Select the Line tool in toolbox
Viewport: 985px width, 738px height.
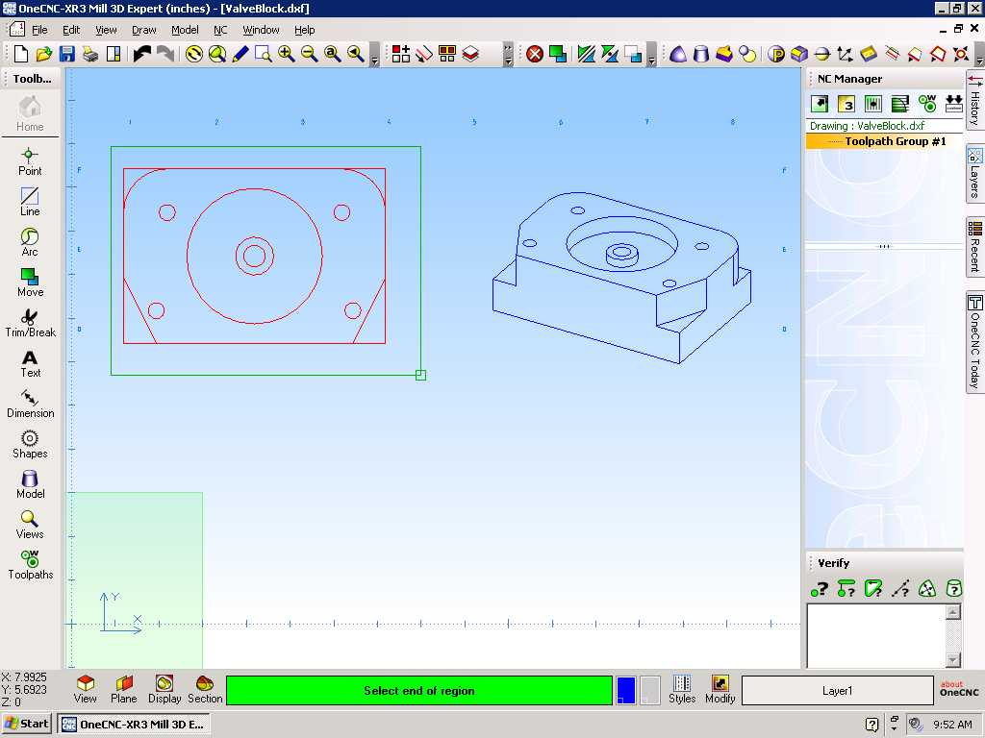[x=30, y=202]
